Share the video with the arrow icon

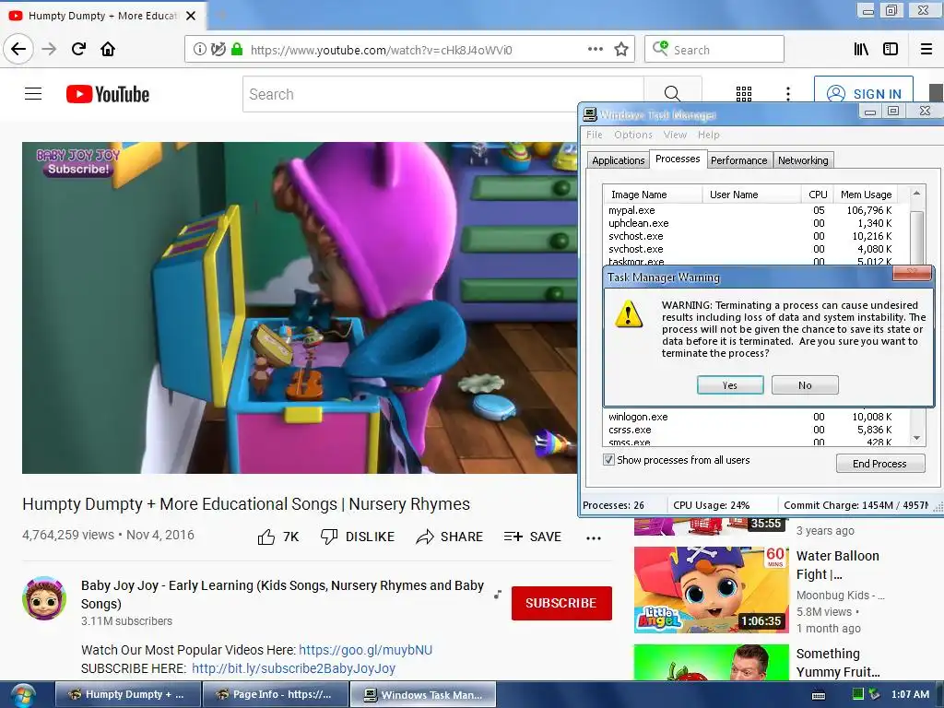click(424, 537)
